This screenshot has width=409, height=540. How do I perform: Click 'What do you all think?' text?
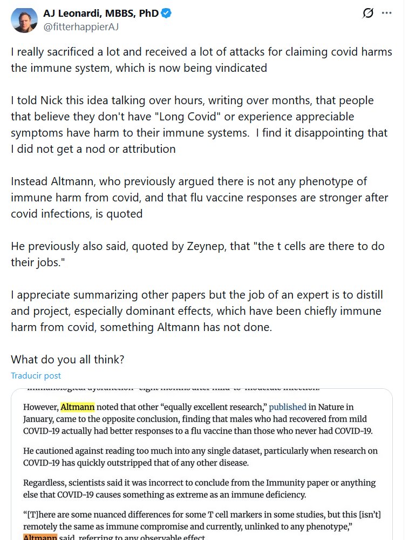click(67, 359)
